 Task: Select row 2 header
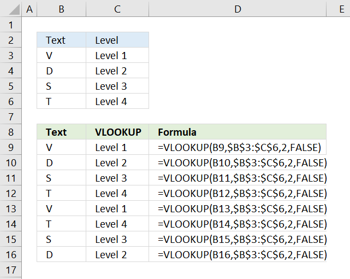[11, 40]
